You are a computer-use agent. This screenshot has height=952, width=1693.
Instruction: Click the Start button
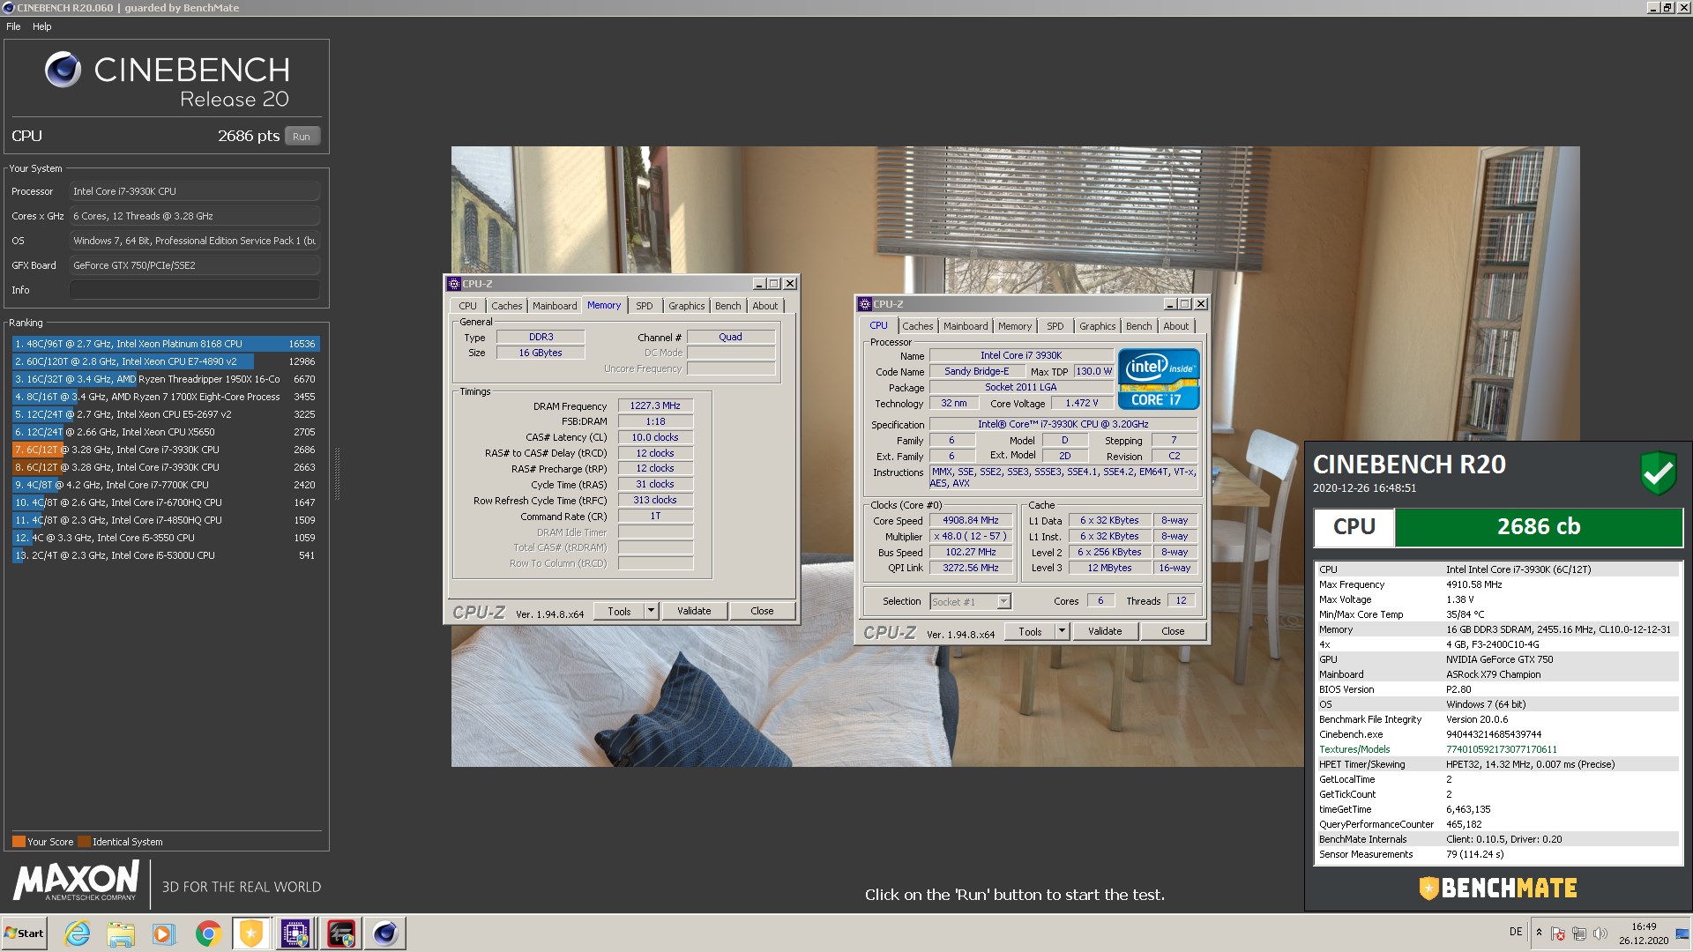24,933
